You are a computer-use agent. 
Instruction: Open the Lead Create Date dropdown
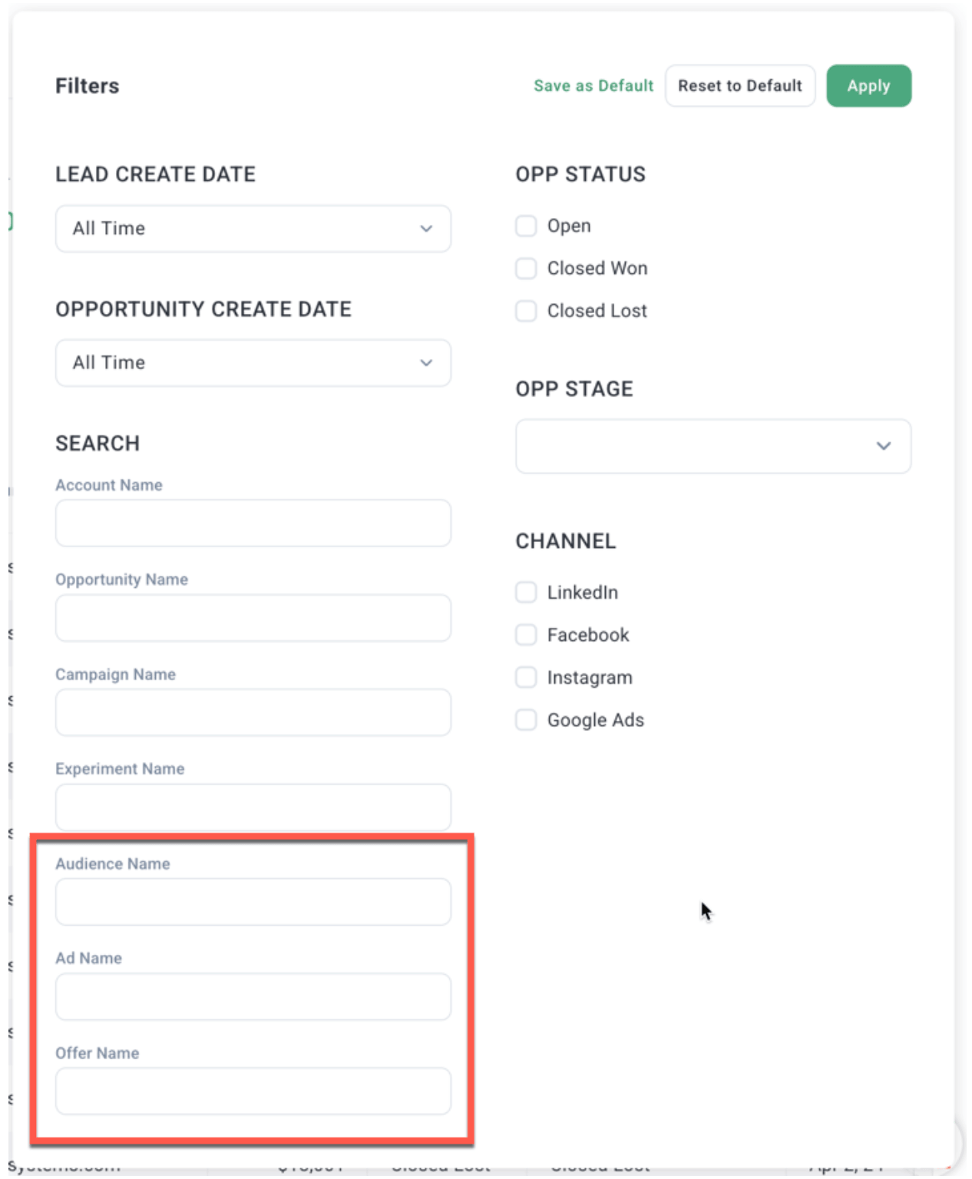tap(253, 228)
